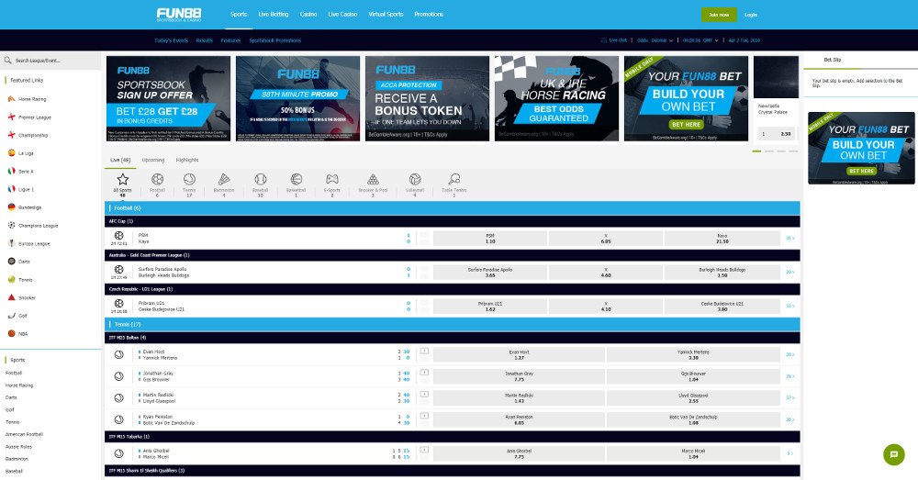Click the Search League/Event input field
The height and width of the screenshot is (480, 918).
[50, 61]
